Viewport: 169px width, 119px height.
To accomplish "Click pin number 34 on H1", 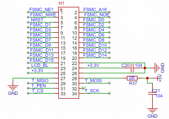I will pos(74,94).
